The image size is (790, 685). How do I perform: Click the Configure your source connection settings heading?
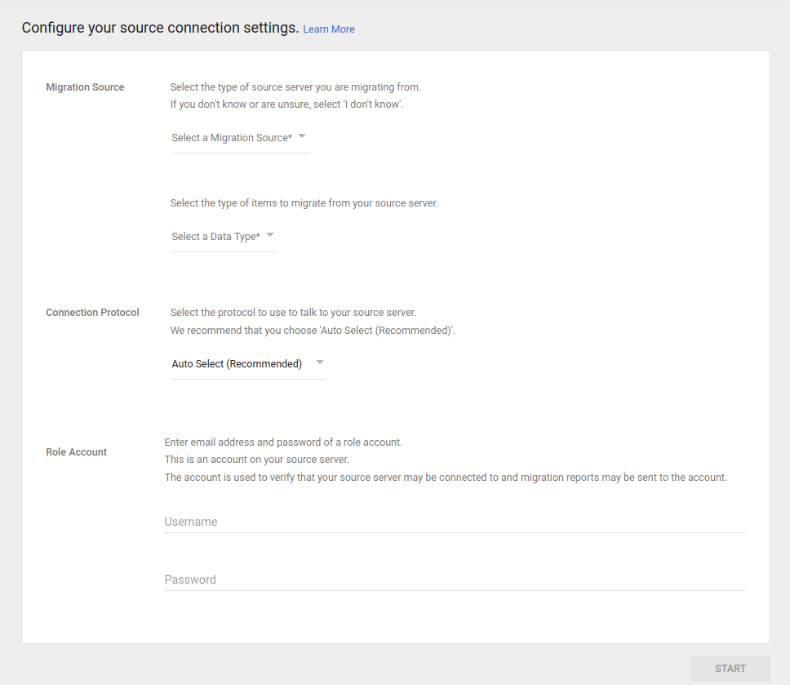click(x=160, y=28)
